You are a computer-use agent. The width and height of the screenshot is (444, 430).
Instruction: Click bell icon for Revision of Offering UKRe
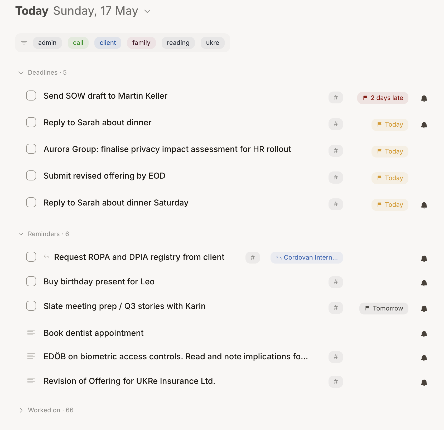tap(424, 383)
